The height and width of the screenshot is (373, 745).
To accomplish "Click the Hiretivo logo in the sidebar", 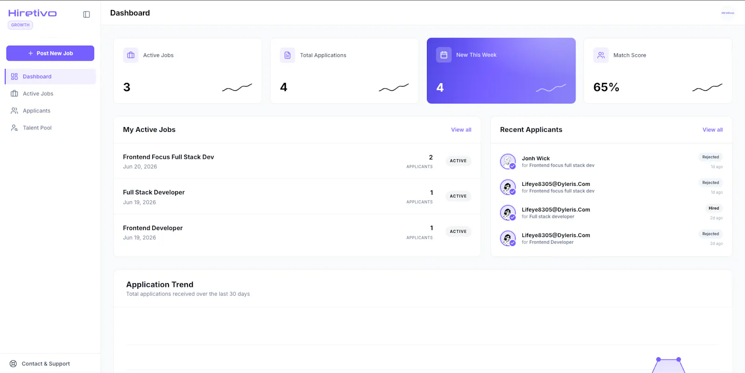I will point(33,13).
